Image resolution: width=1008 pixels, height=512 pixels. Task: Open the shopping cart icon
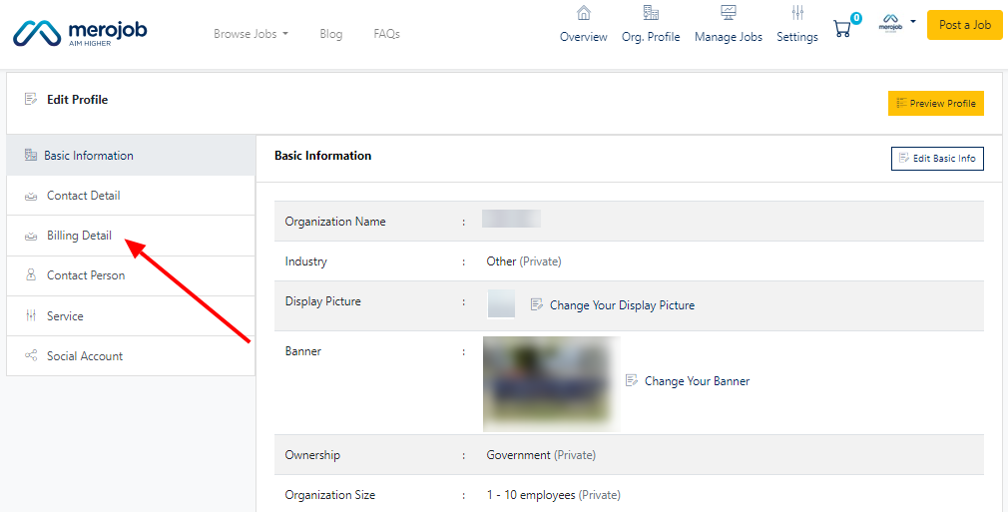click(x=843, y=28)
